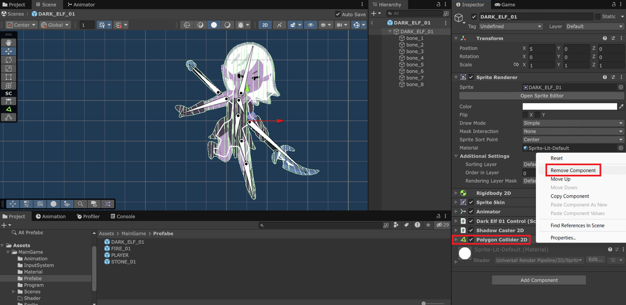Open the Color swatch in Sprite Renderer
This screenshot has height=305, width=626.
click(570, 106)
